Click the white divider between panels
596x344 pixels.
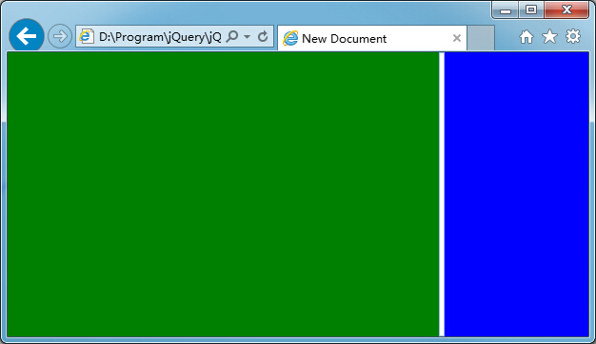[442, 194]
